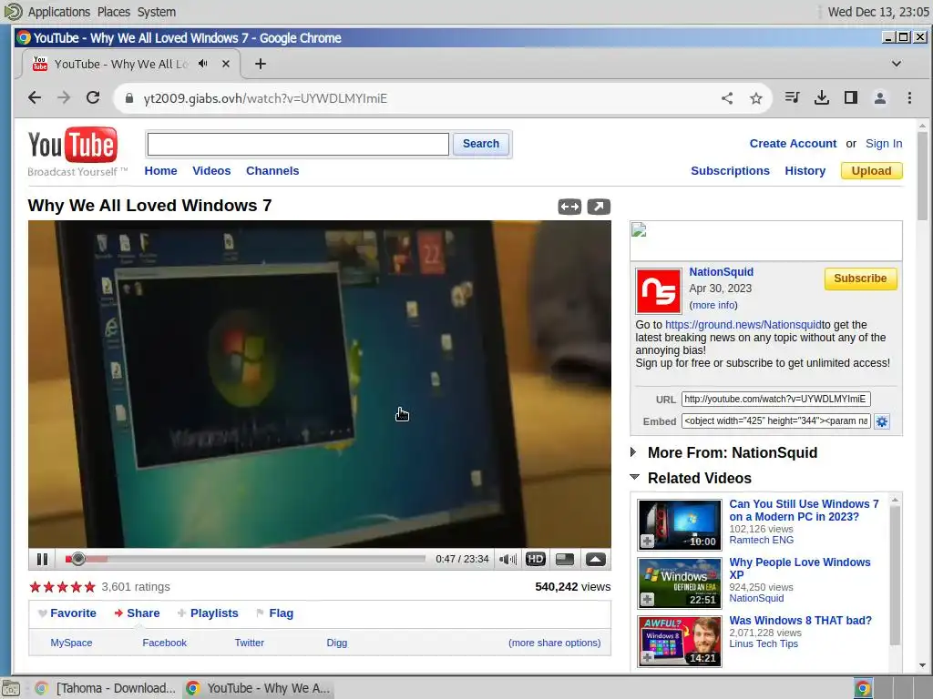Screen dimensions: 933x699
Task: Click the search text field
Action: coord(298,144)
